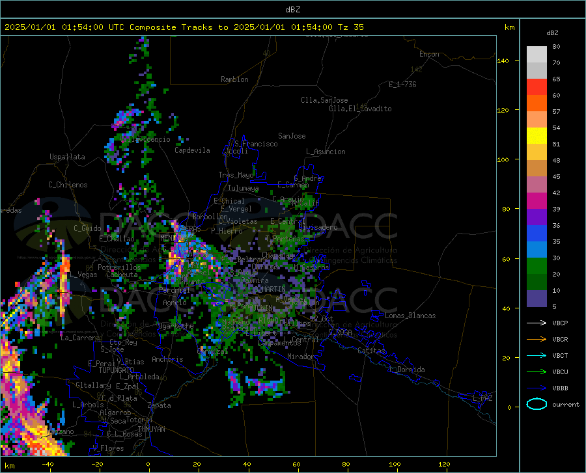
Task: Click the 'Divisadero' map label
Action: (318, 227)
